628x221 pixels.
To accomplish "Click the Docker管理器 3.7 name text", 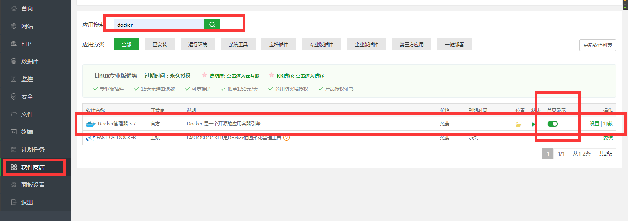I will [117, 124].
